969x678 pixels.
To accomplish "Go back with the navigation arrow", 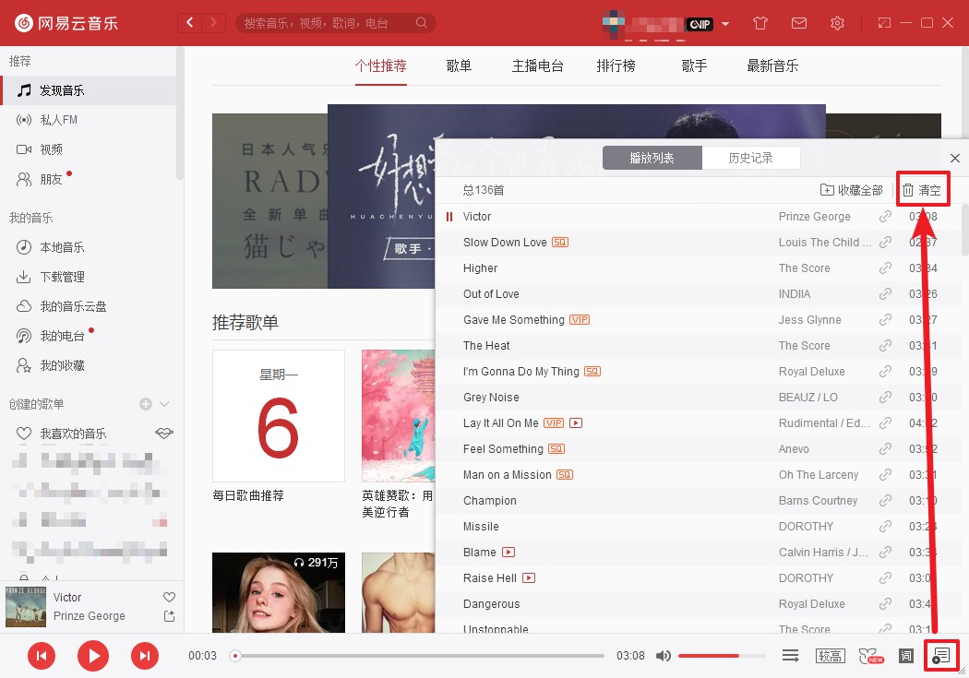I will [190, 23].
